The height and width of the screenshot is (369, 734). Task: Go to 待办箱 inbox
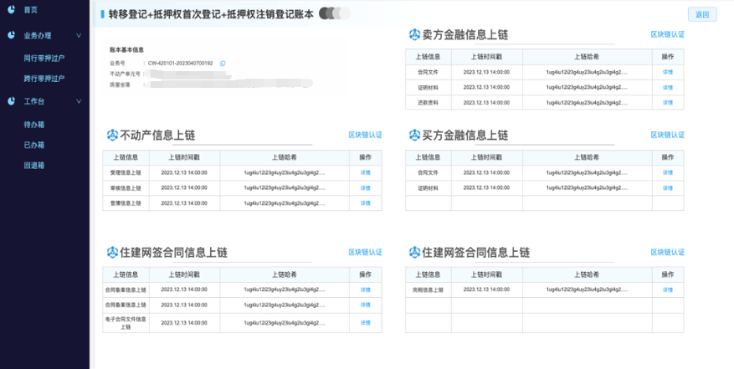click(34, 125)
